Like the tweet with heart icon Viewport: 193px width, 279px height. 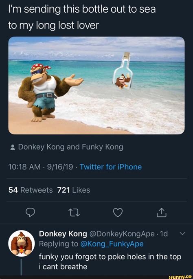click(118, 213)
